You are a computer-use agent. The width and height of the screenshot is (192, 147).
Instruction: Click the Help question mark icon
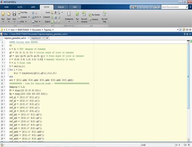159,7
